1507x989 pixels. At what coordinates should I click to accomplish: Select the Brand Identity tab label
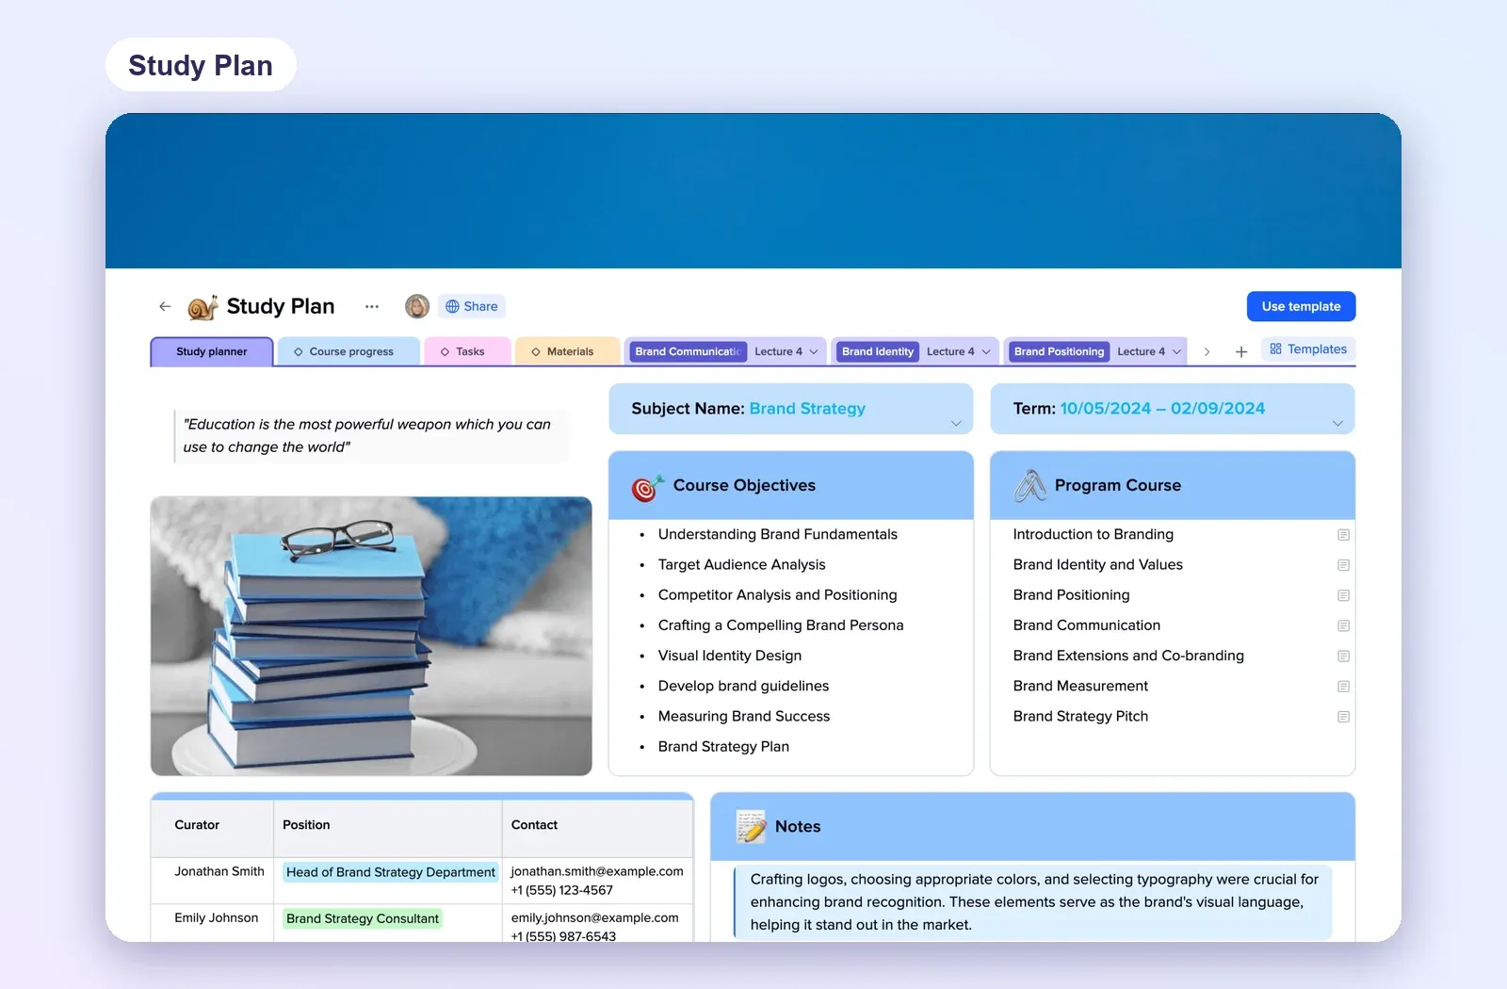pyautogui.click(x=878, y=351)
